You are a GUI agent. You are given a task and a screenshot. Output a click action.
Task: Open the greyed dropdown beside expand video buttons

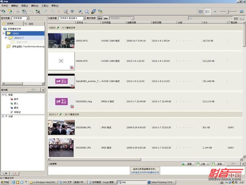(122, 18)
